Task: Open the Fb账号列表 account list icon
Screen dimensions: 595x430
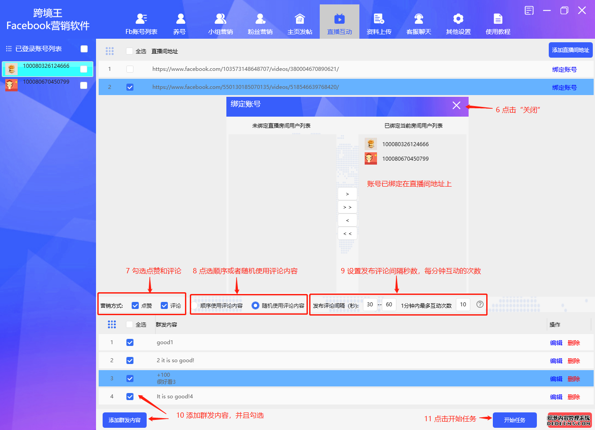Action: [x=141, y=19]
